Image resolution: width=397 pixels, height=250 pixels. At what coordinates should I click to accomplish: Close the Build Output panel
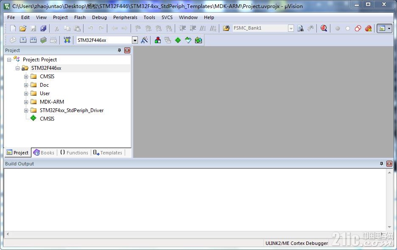tap(389, 164)
